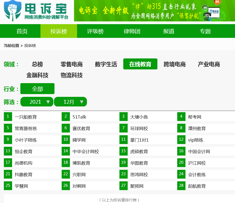
Task: Open the 律师团 nav tab
Action: (132, 31)
